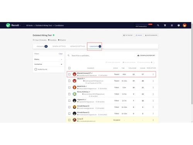Switch to the Candidates tab
The height and width of the screenshot is (145, 193).
(x=95, y=46)
